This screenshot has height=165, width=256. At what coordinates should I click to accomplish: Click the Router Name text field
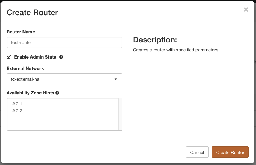64,42
